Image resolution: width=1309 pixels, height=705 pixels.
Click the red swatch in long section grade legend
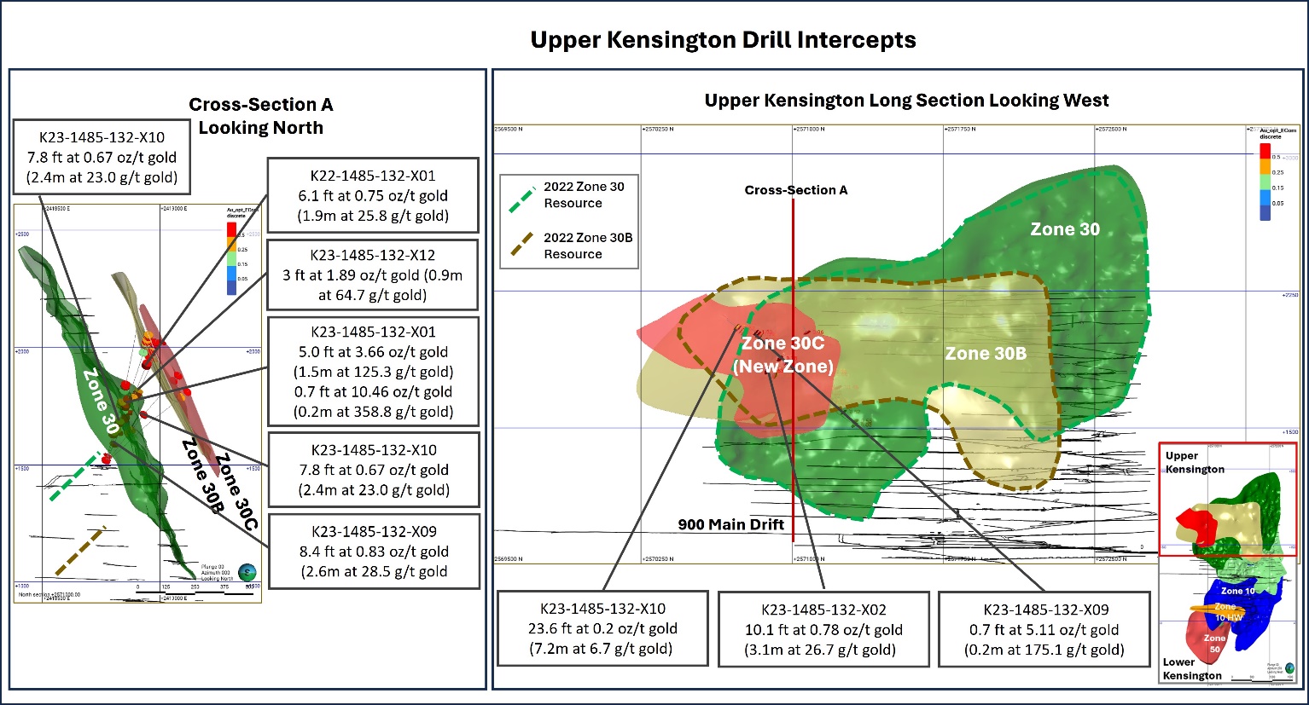point(1265,151)
